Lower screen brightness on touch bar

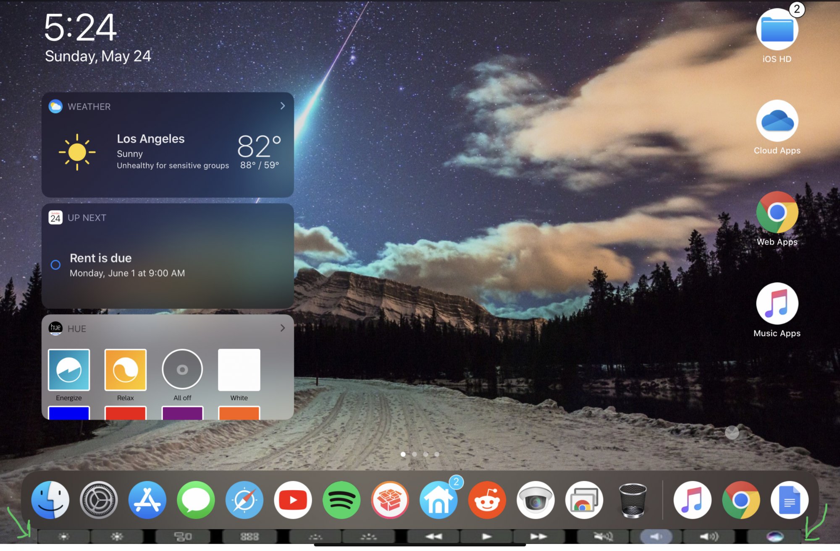(x=64, y=536)
